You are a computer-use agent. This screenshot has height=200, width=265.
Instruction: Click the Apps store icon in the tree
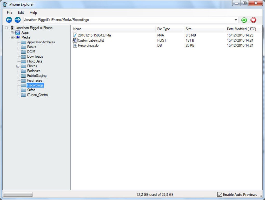pos(18,33)
